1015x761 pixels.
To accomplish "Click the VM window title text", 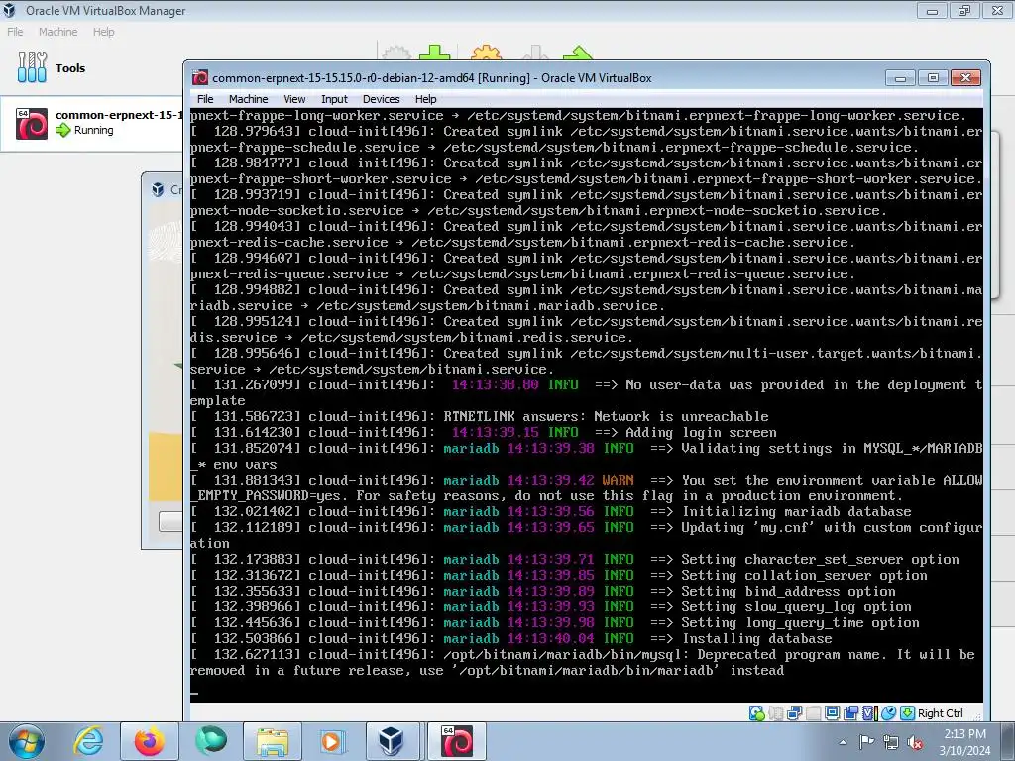I will click(432, 77).
